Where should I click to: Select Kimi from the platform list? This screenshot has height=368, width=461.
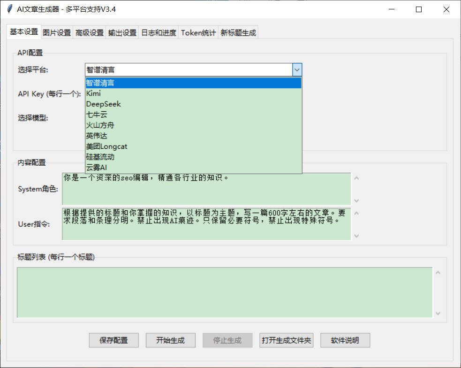[194, 93]
